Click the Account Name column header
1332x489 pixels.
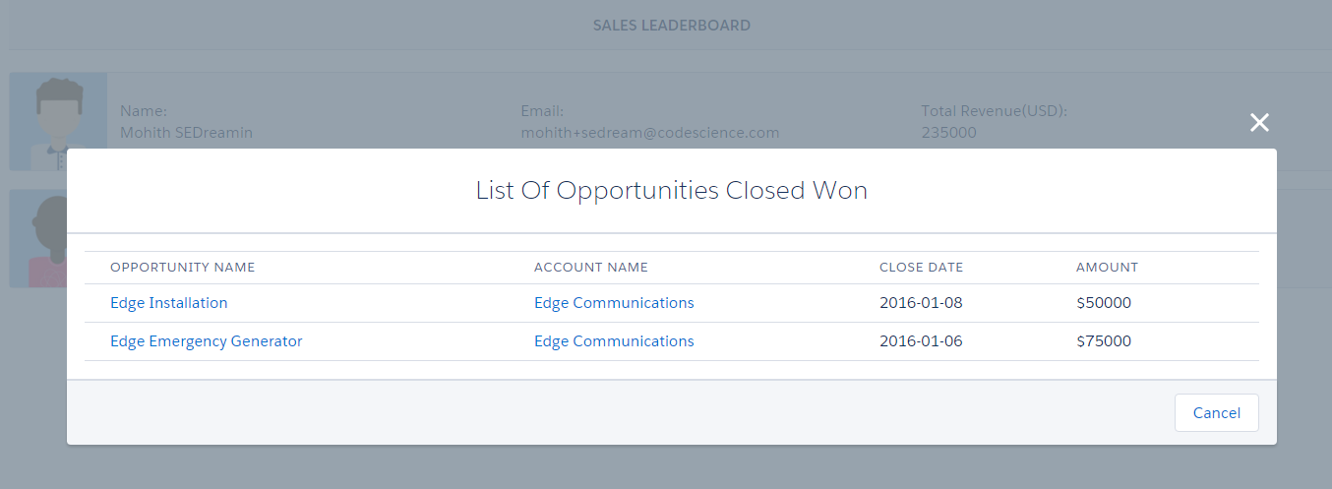coord(591,268)
